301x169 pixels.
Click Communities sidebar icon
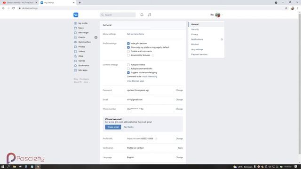[75, 42]
